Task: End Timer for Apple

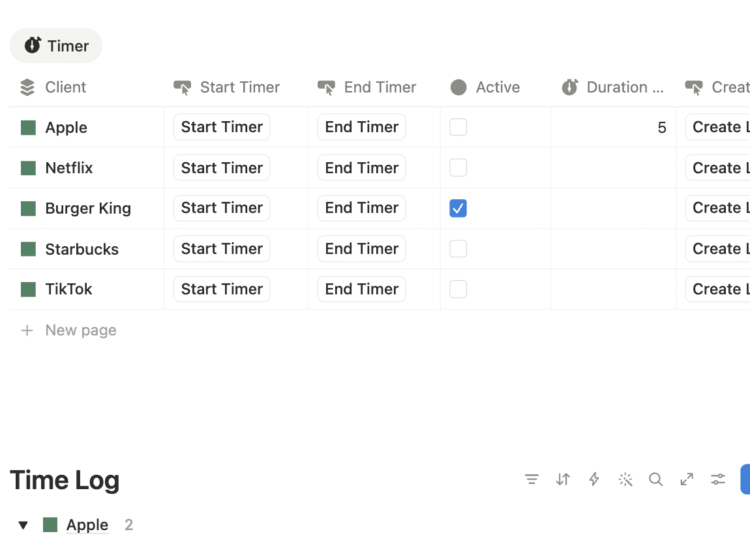Action: coord(361,127)
